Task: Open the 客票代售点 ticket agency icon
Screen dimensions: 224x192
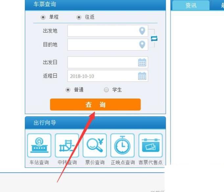Action: point(150,145)
